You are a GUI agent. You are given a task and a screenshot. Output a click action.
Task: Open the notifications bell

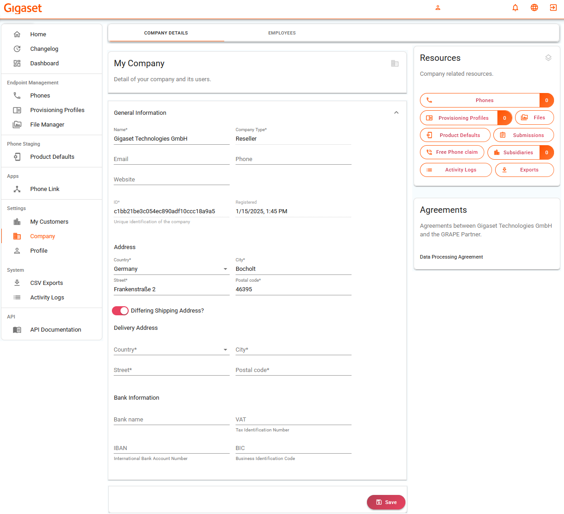(x=515, y=8)
